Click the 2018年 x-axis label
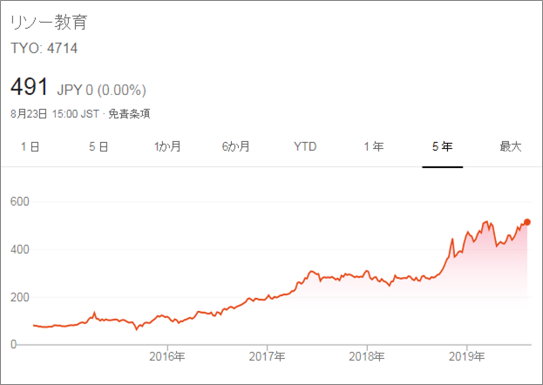The width and height of the screenshot is (543, 385). [x=367, y=356]
